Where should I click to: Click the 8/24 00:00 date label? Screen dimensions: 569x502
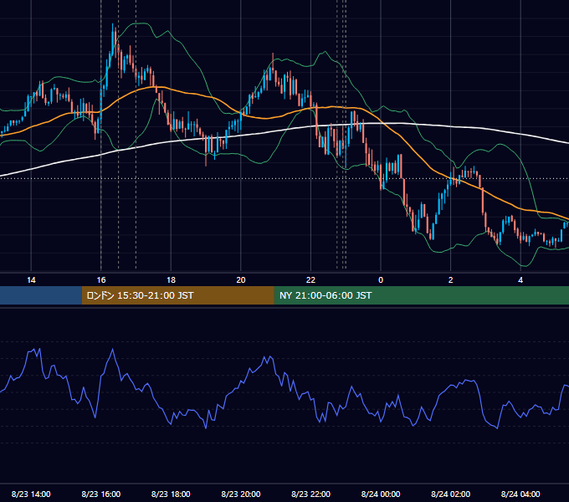click(381, 494)
